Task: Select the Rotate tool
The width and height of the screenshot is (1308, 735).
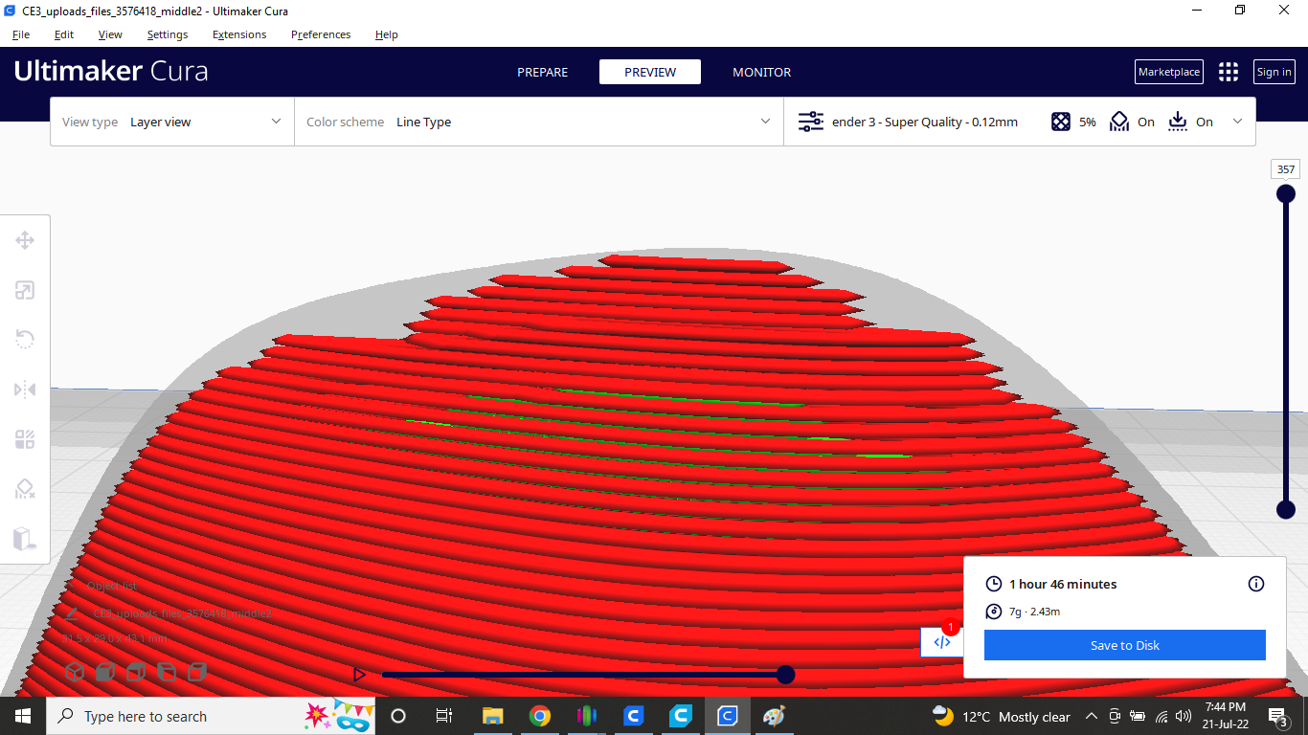Action: pyautogui.click(x=25, y=340)
